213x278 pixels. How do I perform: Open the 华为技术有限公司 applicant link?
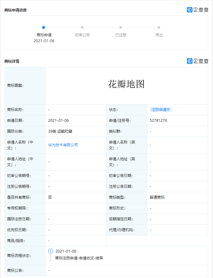click(x=63, y=145)
